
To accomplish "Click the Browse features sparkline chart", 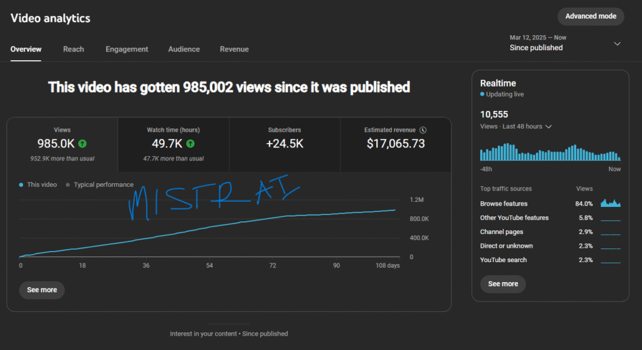I will (x=611, y=203).
